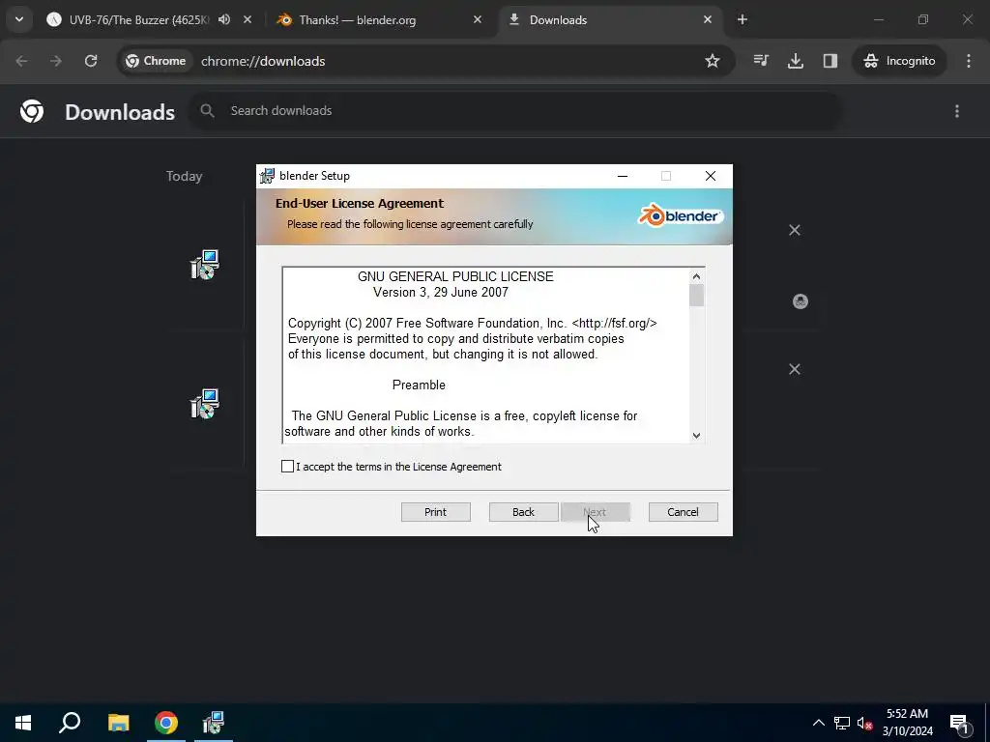Image resolution: width=990 pixels, height=742 pixels.
Task: Open the tab search dropdown chevron
Action: 19,19
